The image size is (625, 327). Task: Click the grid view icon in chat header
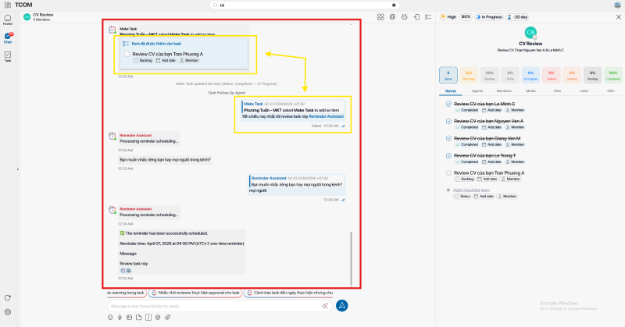380,17
